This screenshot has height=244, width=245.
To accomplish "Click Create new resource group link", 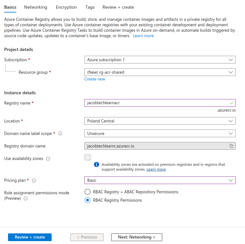I will pos(95,79).
